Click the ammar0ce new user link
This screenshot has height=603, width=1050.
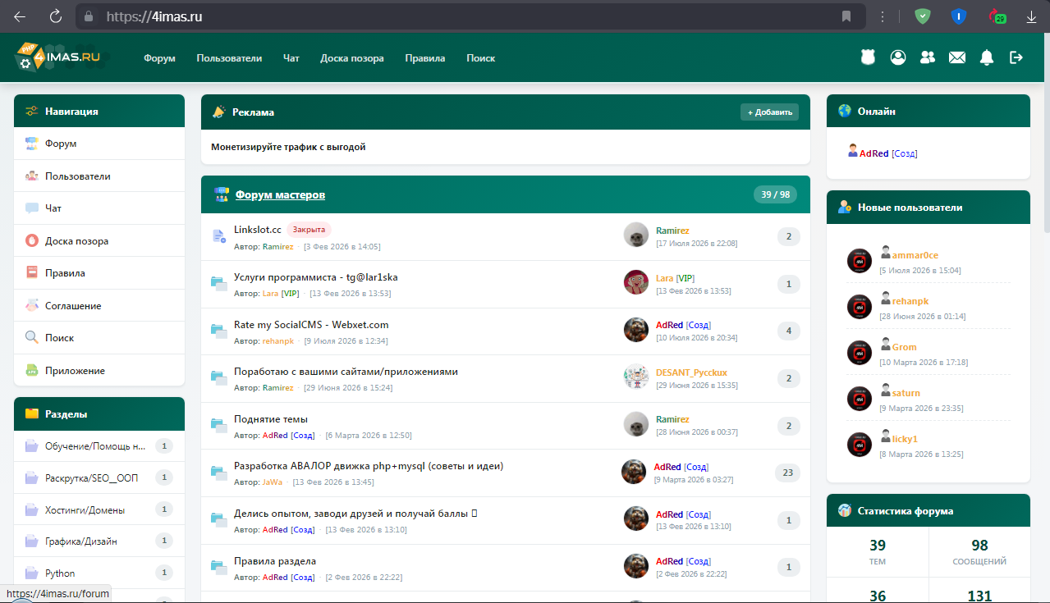[915, 255]
